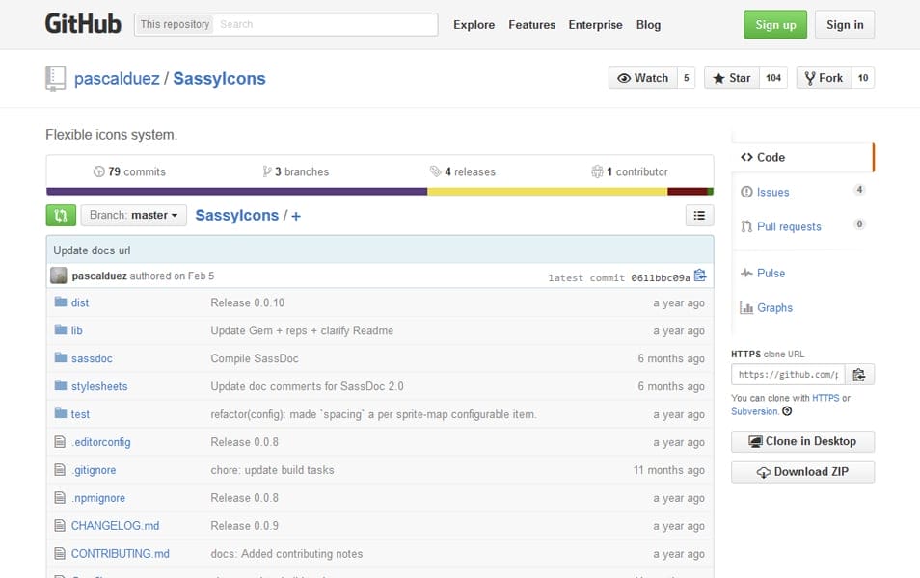The width and height of the screenshot is (920, 578).
Task: Copy the commit SHA with the clipboard icon
Action: (700, 276)
